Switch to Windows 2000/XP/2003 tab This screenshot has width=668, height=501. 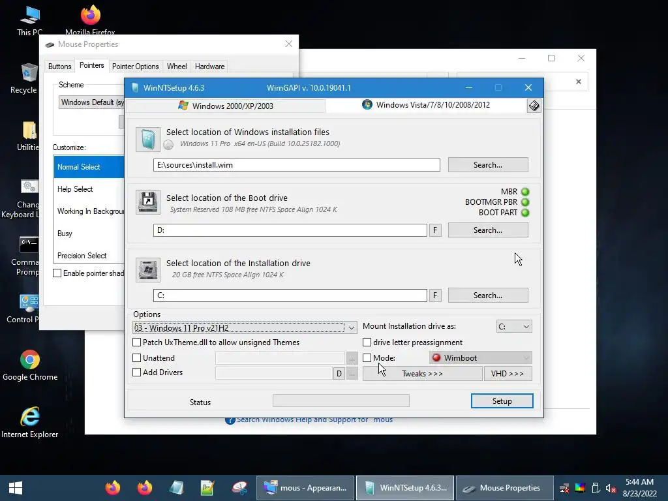[x=226, y=106]
